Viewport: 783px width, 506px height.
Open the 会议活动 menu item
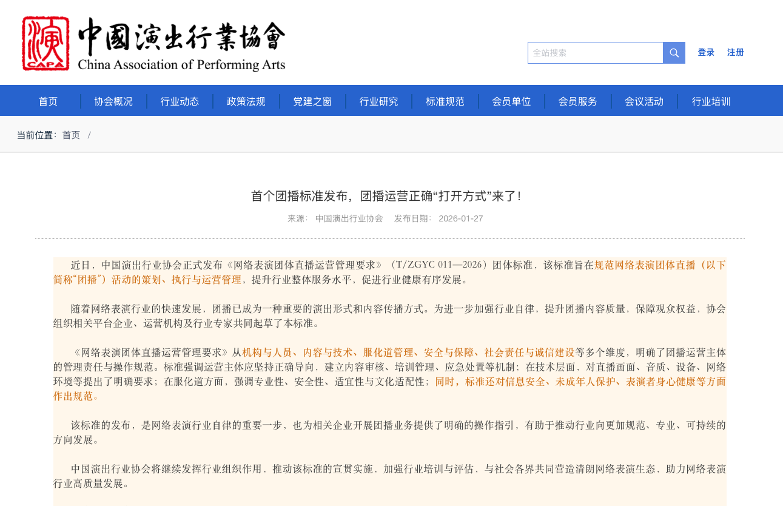tap(644, 101)
